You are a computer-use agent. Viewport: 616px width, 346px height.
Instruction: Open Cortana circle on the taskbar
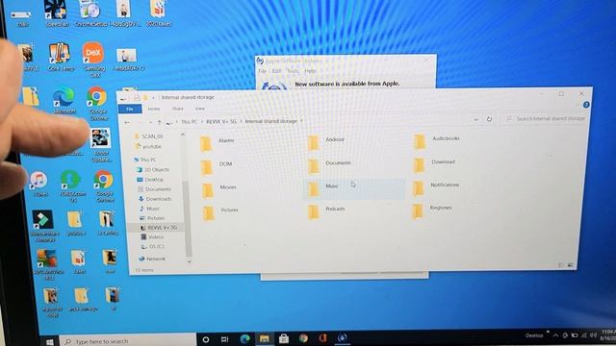pyautogui.click(x=205, y=339)
